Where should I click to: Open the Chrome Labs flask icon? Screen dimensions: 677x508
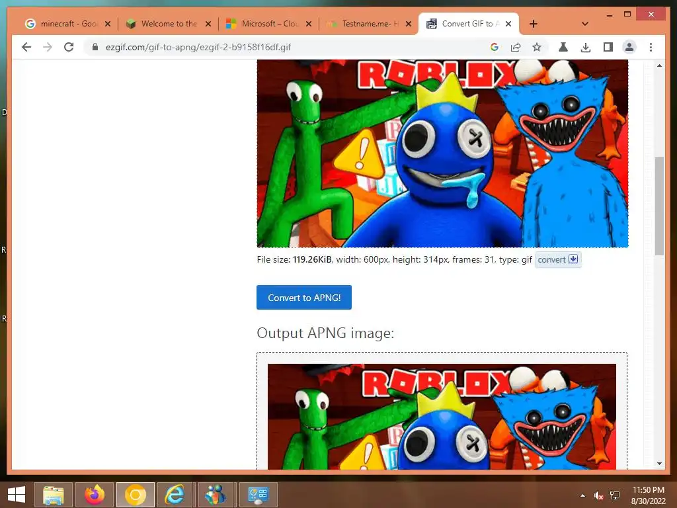tap(563, 47)
